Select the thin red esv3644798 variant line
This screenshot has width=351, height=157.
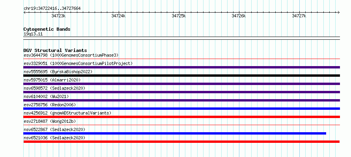click(x=182, y=59)
